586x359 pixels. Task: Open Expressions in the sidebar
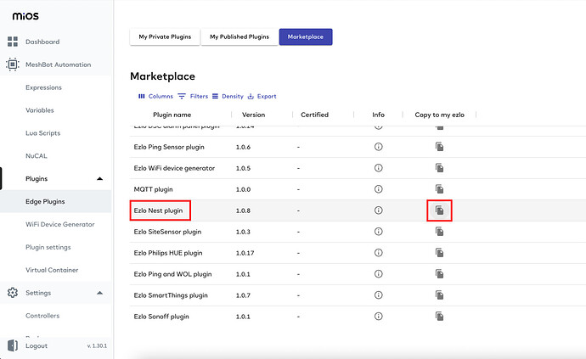(x=43, y=87)
